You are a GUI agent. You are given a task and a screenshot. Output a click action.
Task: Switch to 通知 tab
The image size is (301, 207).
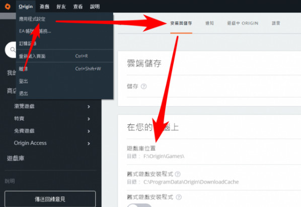pyautogui.click(x=209, y=24)
